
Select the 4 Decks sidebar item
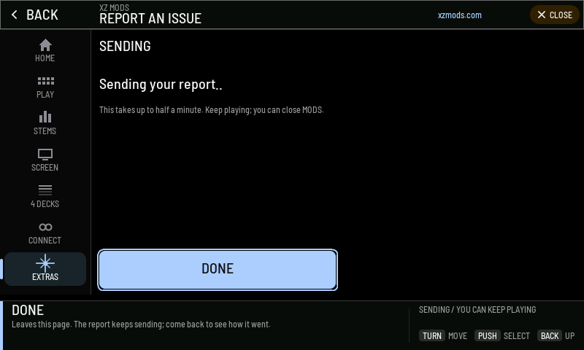pyautogui.click(x=45, y=196)
